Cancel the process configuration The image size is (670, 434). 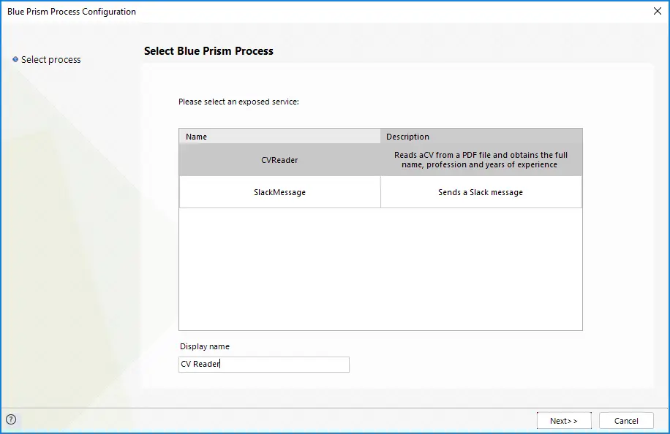[x=626, y=421]
